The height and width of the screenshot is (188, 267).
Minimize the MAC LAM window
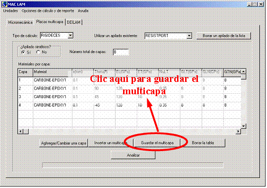(x=249, y=4)
